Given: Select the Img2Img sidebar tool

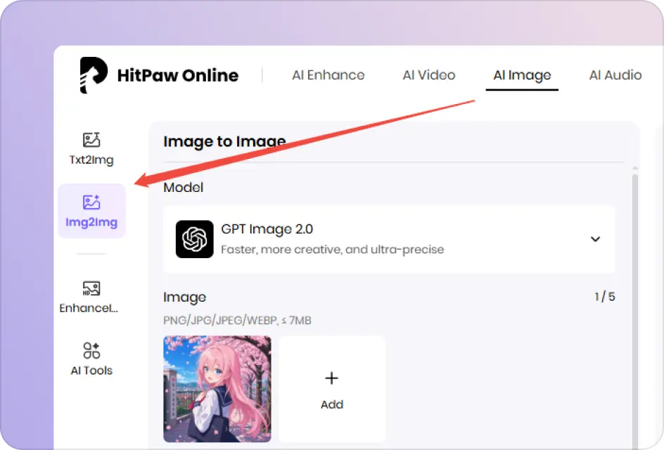Looking at the screenshot, I should [x=91, y=211].
